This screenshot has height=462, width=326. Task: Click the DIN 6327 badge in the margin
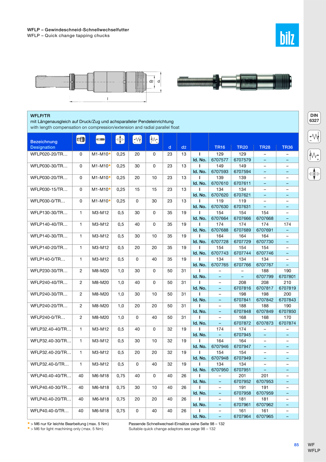pos(314,118)
